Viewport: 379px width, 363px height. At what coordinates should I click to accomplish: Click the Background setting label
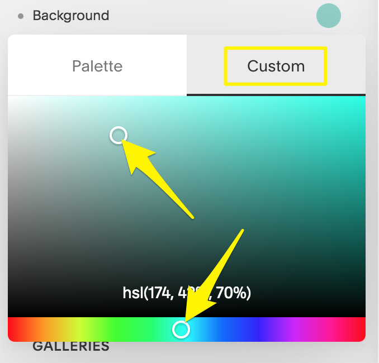[71, 16]
